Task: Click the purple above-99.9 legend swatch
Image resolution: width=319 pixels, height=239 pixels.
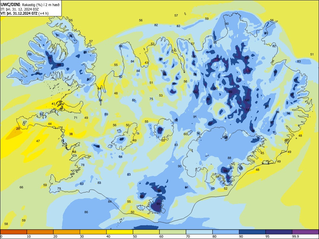Action: [x=305, y=232]
